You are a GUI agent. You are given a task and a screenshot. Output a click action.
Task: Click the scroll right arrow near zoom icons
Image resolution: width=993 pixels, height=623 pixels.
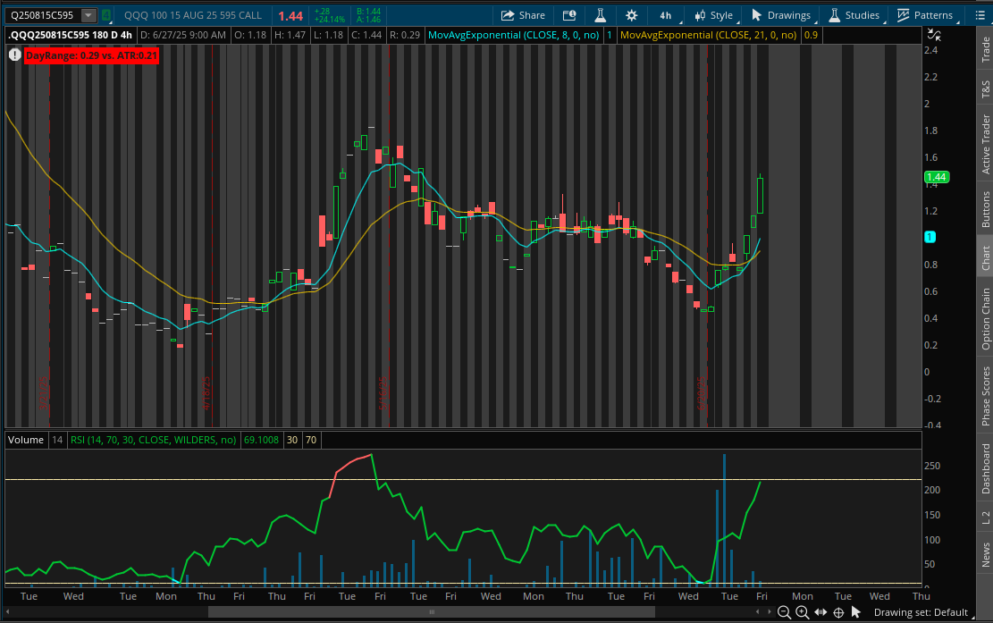(770, 611)
